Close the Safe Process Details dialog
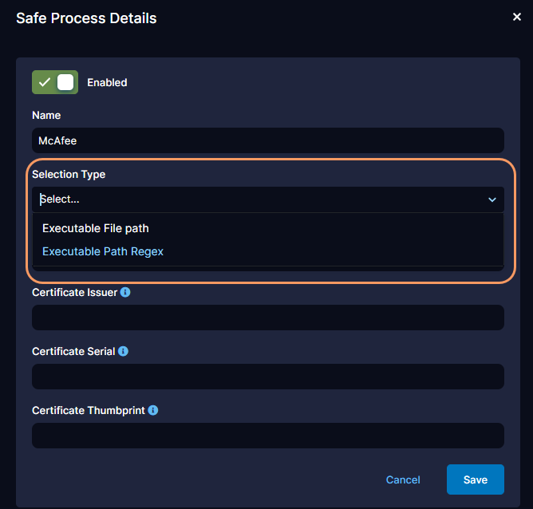533x509 pixels. pos(516,17)
